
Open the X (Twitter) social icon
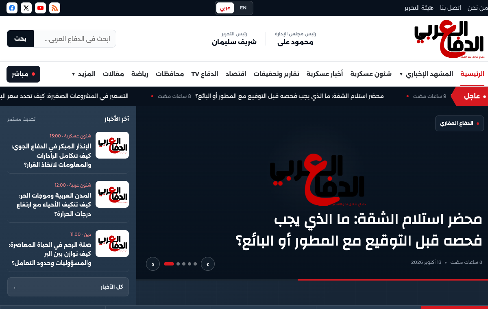pyautogui.click(x=26, y=8)
